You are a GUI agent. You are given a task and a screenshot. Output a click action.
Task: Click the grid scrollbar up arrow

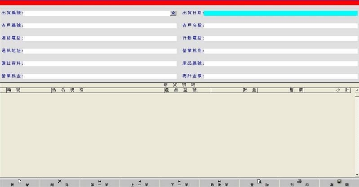tap(357, 90)
